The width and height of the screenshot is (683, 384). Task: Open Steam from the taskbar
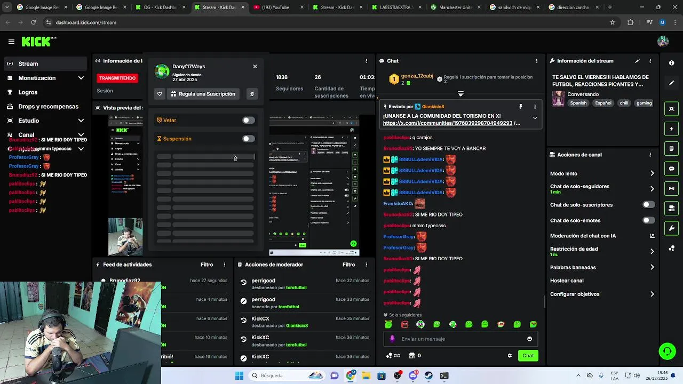(x=428, y=375)
